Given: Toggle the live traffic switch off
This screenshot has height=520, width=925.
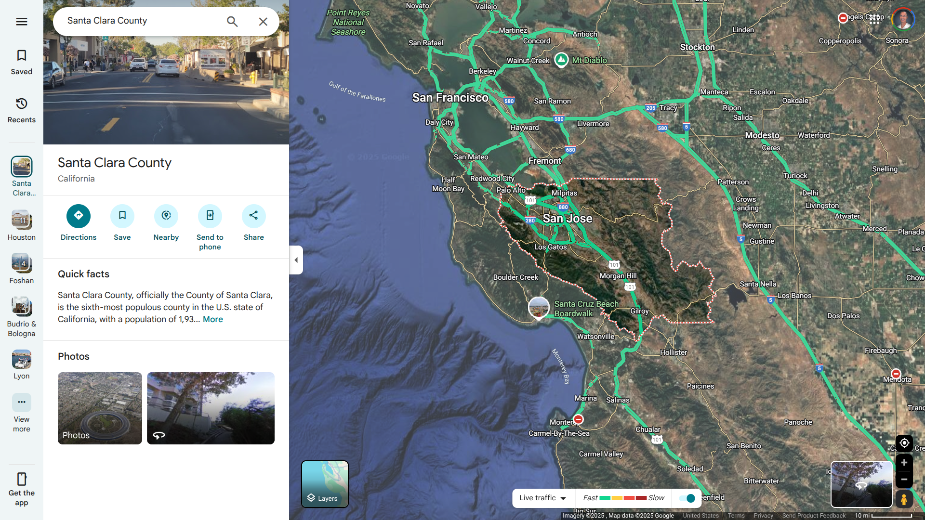Looking at the screenshot, I should 687,498.
